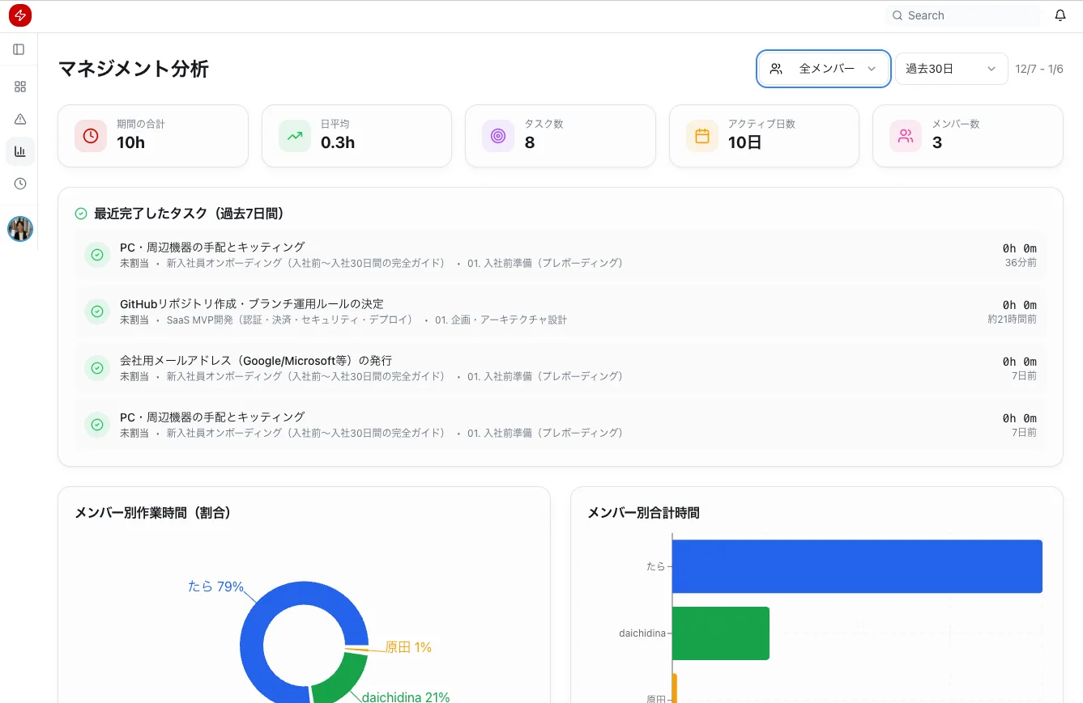Viewport: 1083px width, 703px height.
Task: Open the clock history icon in sidebar
Action: (x=20, y=184)
